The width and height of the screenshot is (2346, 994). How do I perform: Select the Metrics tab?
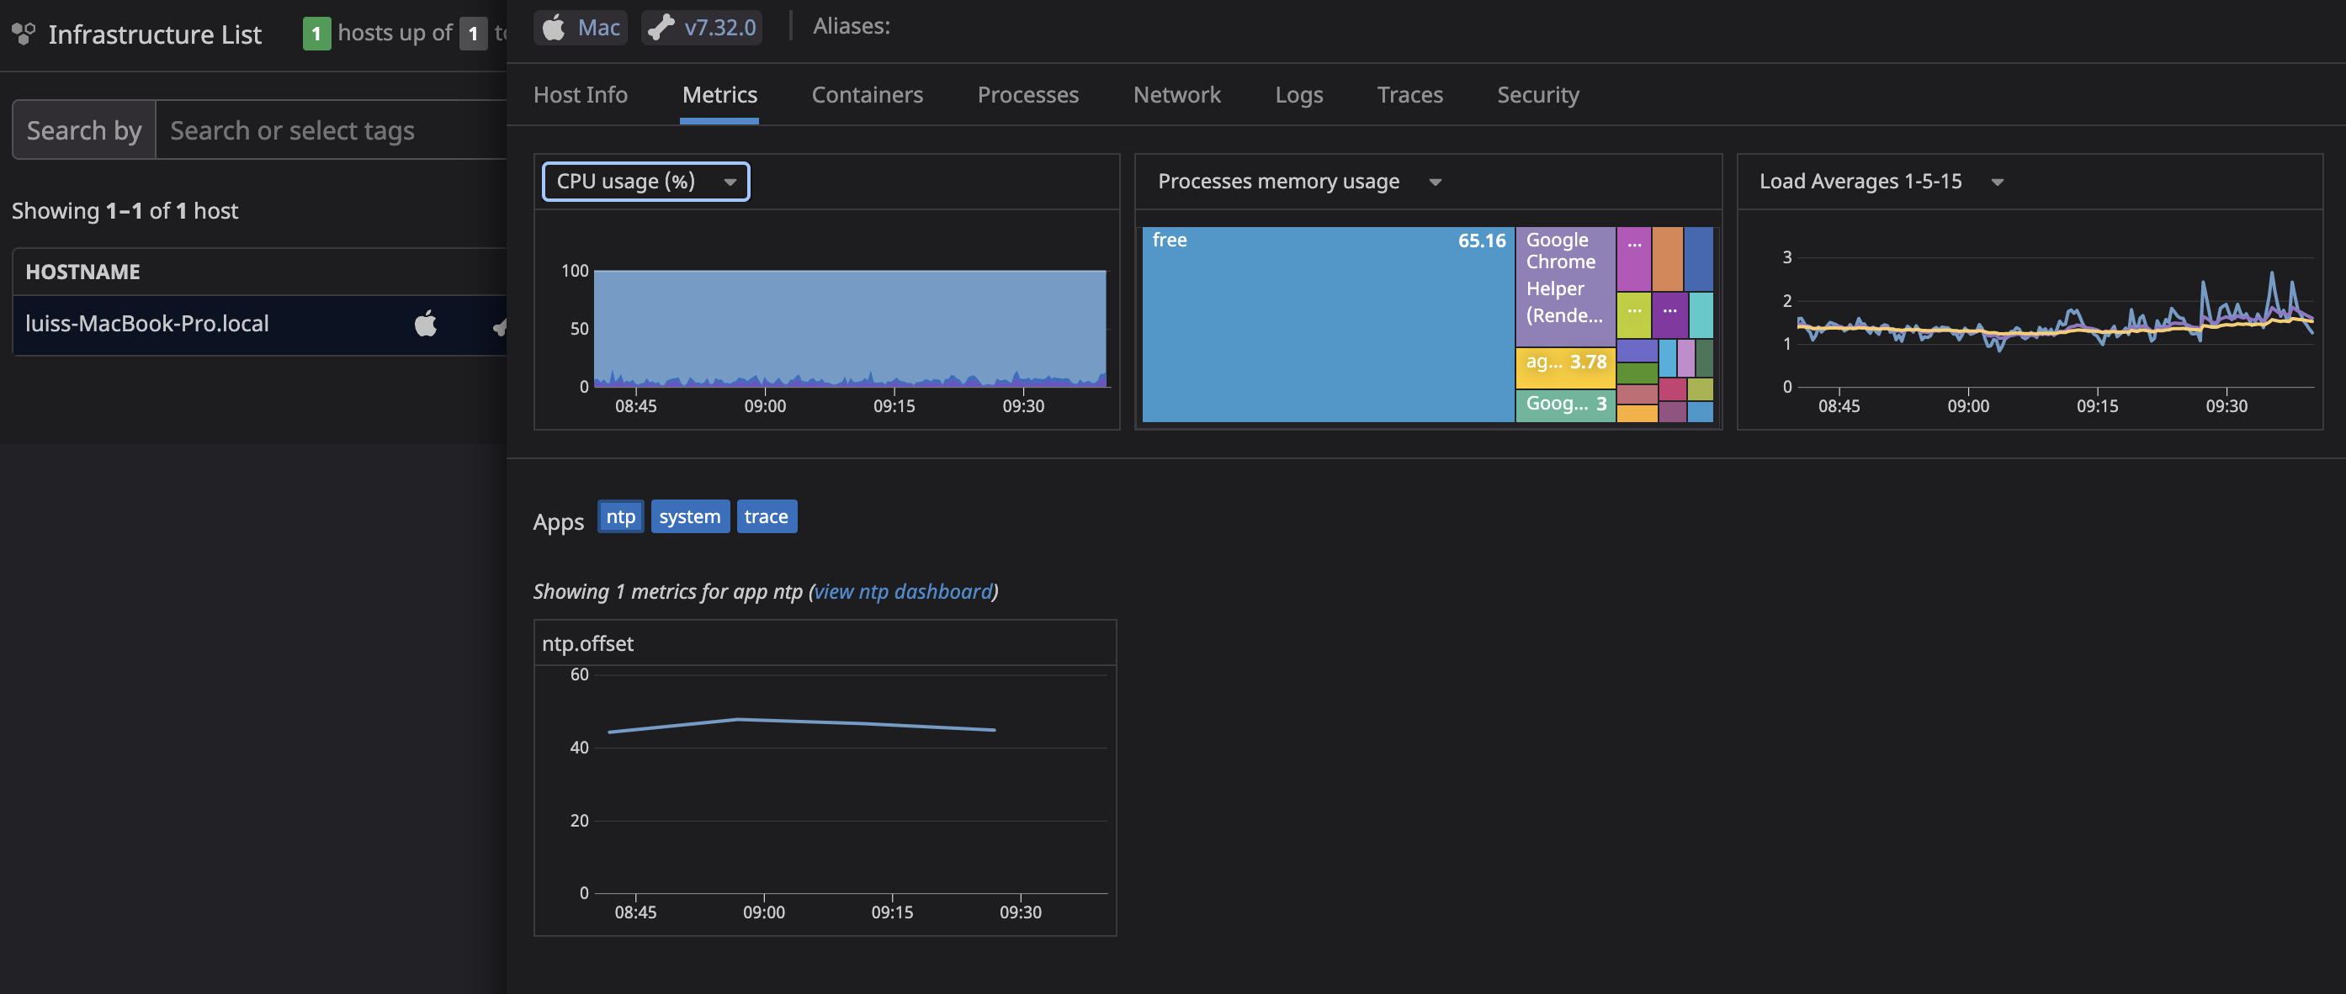[x=719, y=95]
